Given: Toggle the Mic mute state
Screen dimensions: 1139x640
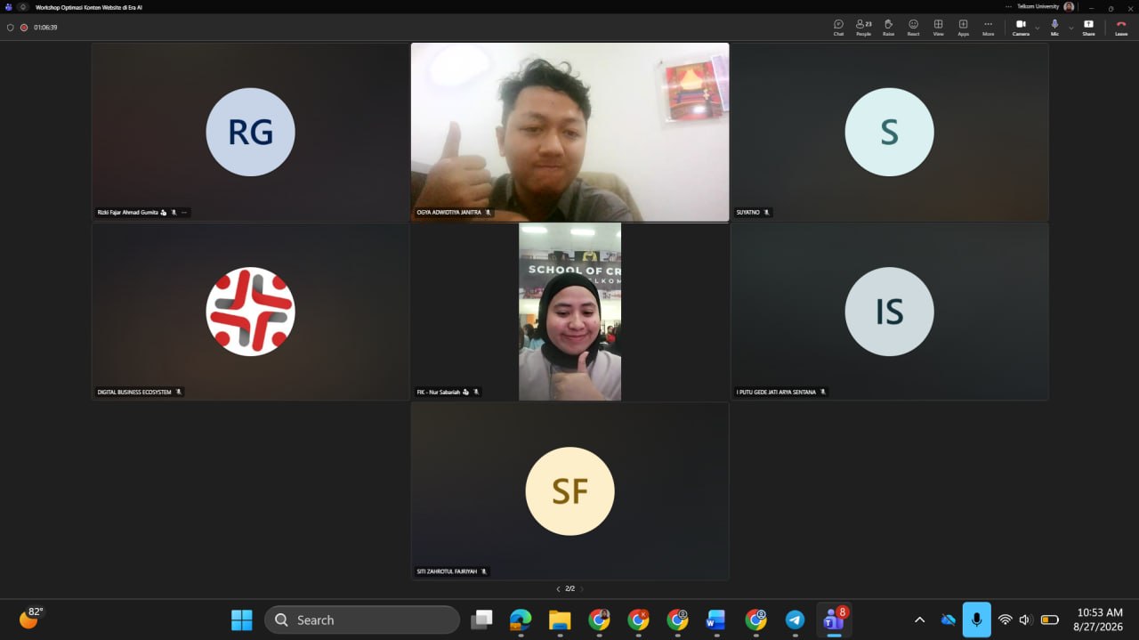Looking at the screenshot, I should (x=1054, y=28).
